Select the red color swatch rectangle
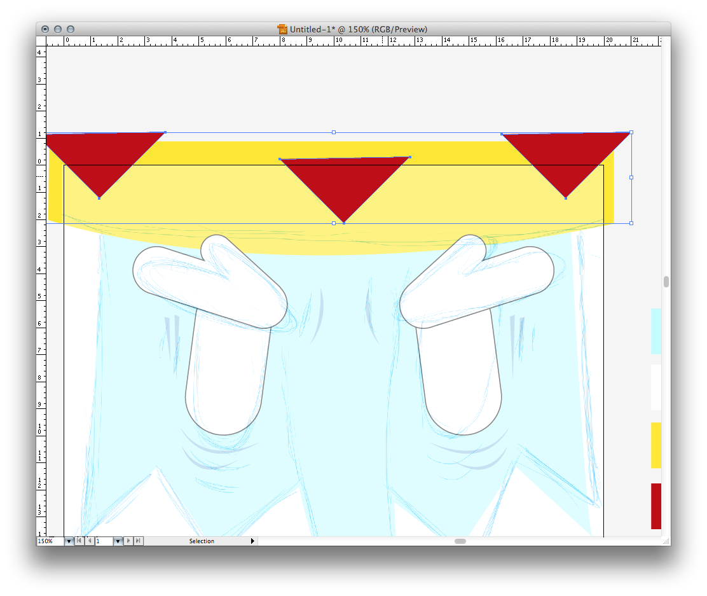The height and width of the screenshot is (596, 707). pos(656,506)
